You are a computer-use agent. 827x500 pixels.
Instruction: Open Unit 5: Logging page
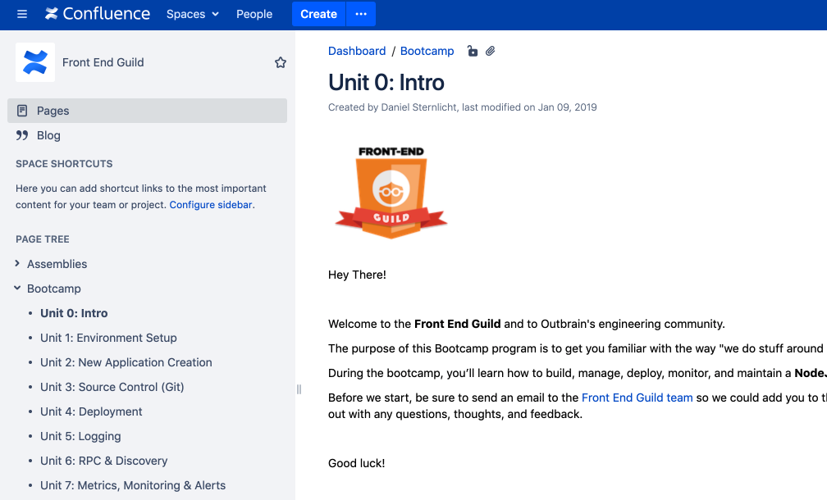(x=80, y=436)
